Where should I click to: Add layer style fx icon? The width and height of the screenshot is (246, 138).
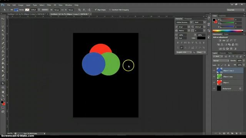point(220,133)
